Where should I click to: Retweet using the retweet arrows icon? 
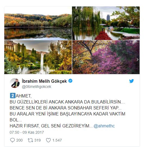tap(30, 140)
